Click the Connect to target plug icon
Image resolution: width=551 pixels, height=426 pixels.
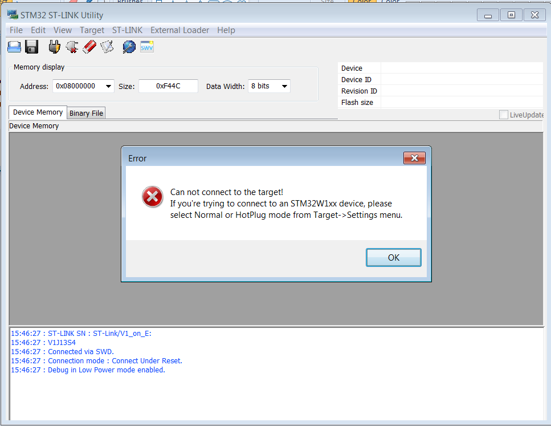click(x=55, y=47)
